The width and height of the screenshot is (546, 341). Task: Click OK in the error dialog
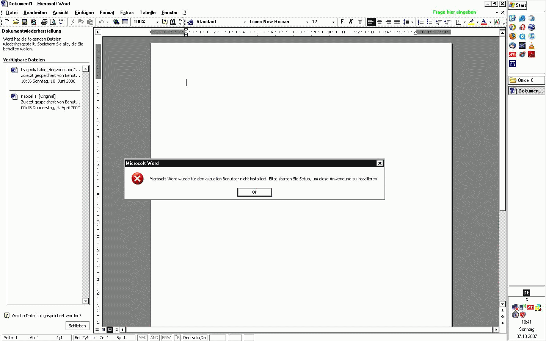click(x=254, y=192)
